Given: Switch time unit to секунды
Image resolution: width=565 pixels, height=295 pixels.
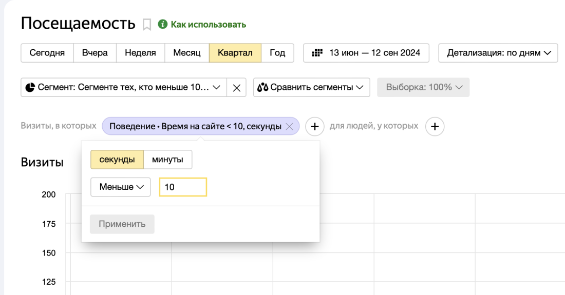Looking at the screenshot, I should (117, 160).
